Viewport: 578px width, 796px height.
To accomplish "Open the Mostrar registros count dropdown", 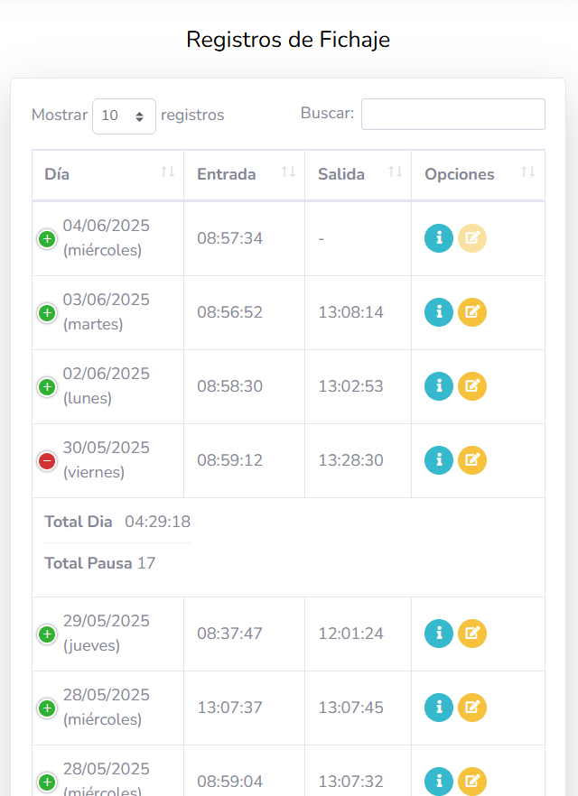I will tap(124, 116).
